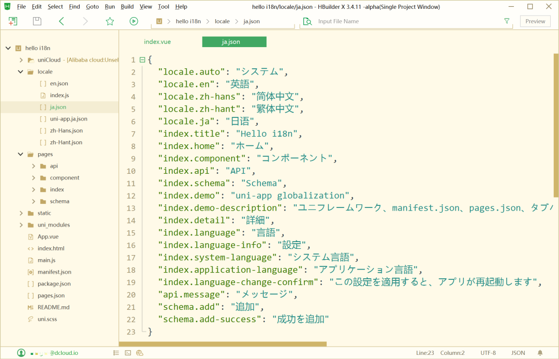Go forward with the right arrow icon

click(85, 21)
